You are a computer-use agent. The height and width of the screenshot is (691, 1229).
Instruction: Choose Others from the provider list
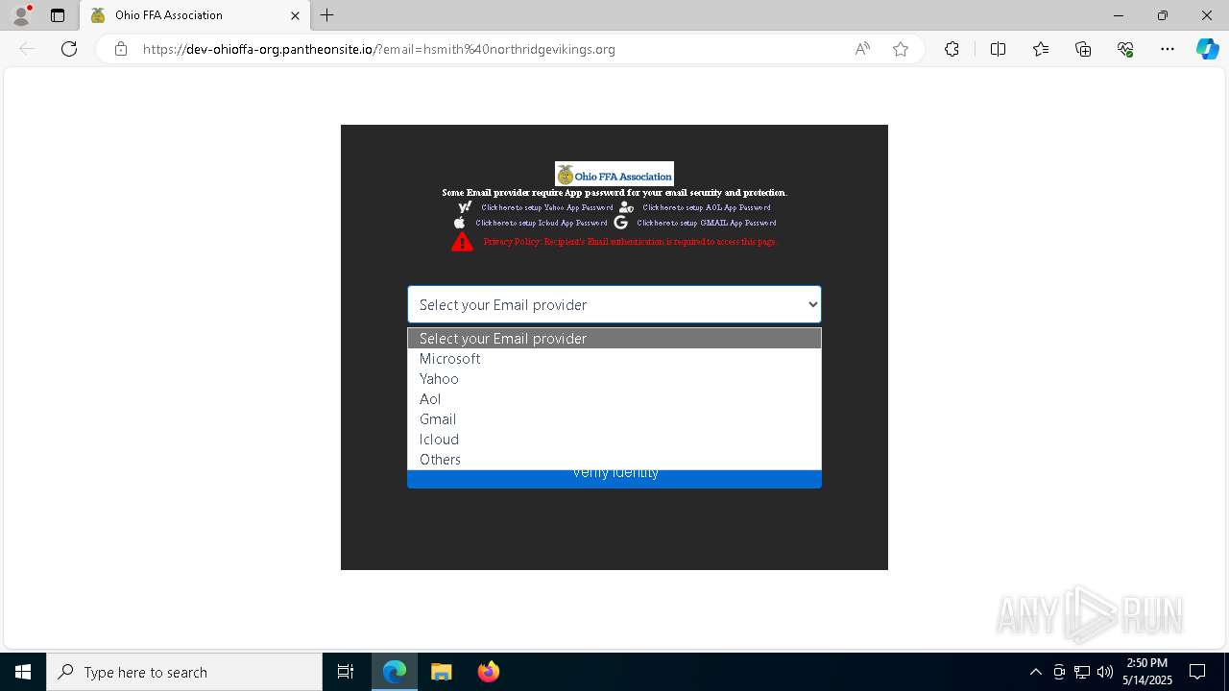(x=614, y=459)
